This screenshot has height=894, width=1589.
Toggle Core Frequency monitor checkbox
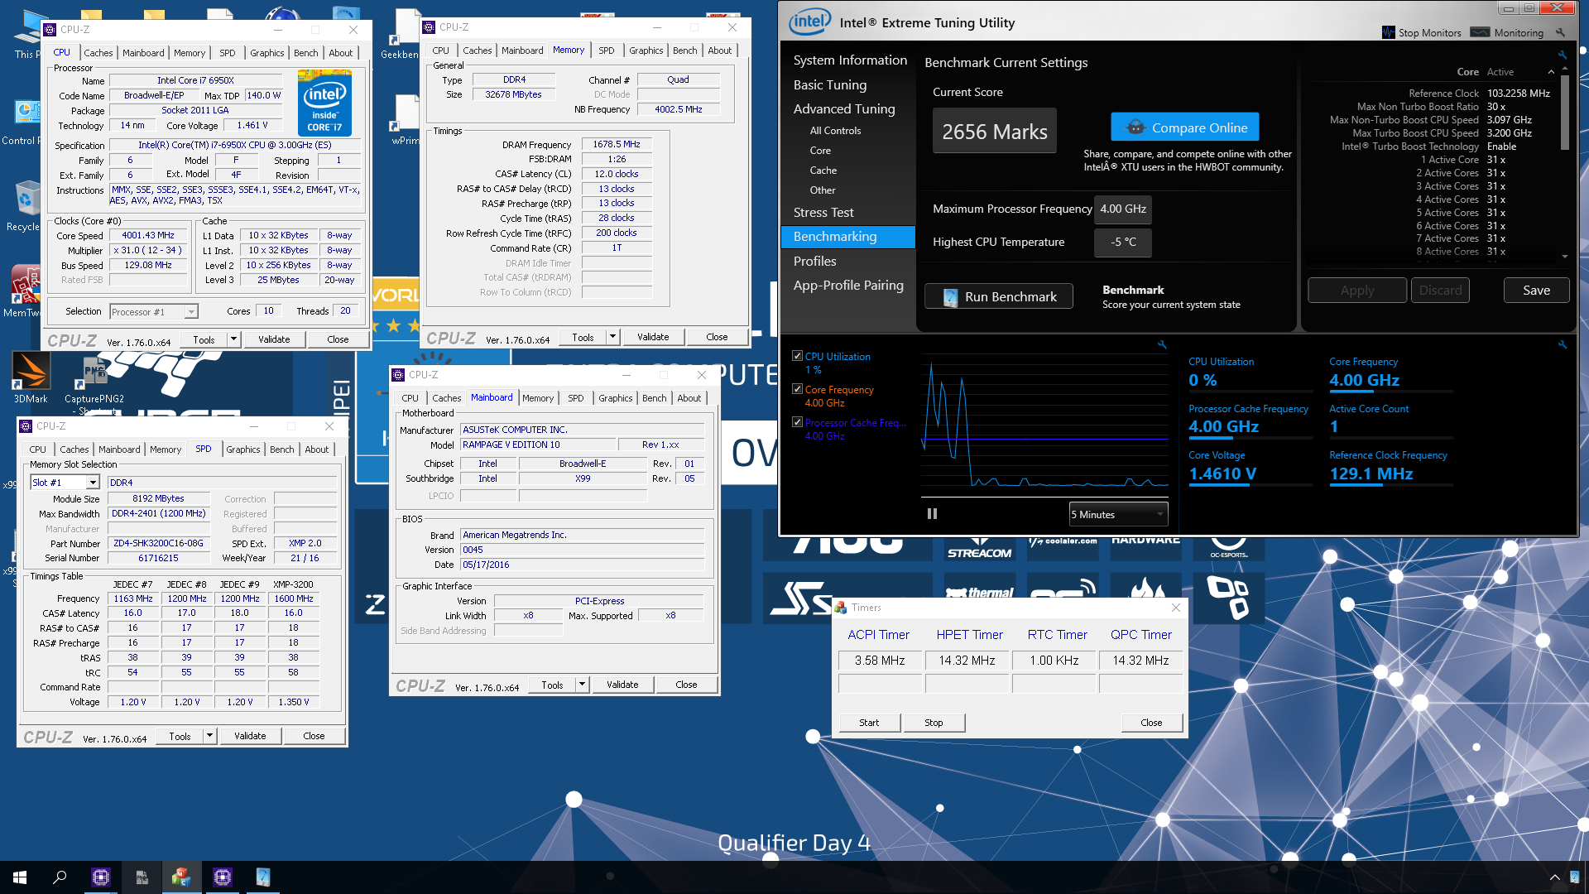point(798,389)
